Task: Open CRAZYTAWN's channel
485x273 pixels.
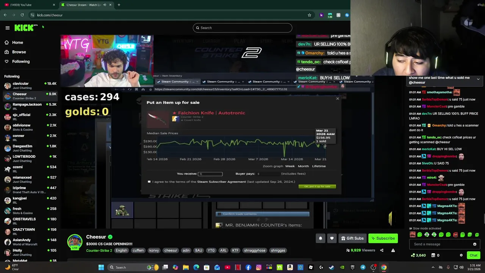Action: [x=30, y=232]
